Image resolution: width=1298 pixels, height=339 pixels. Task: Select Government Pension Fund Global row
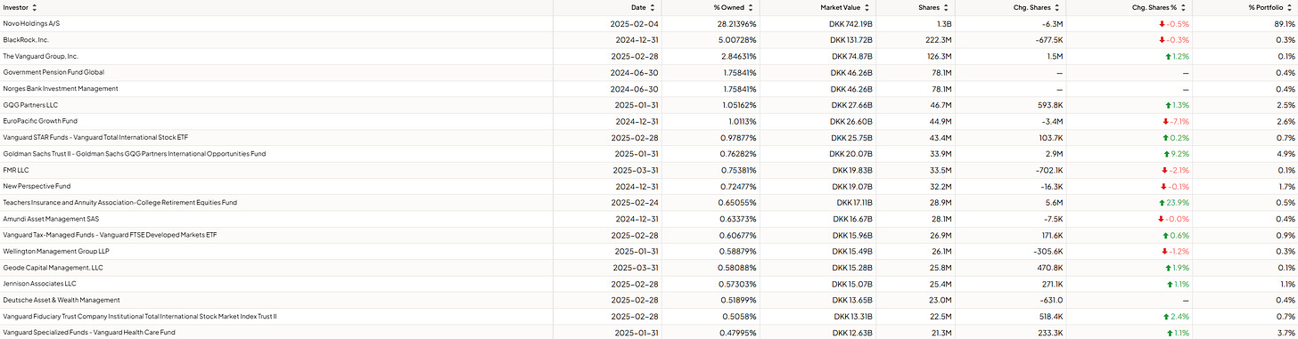(x=649, y=72)
